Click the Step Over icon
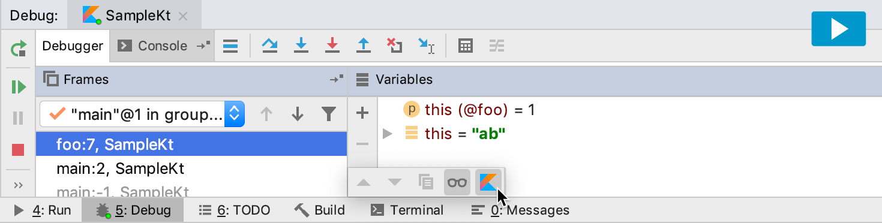The image size is (882, 223). coord(269,46)
